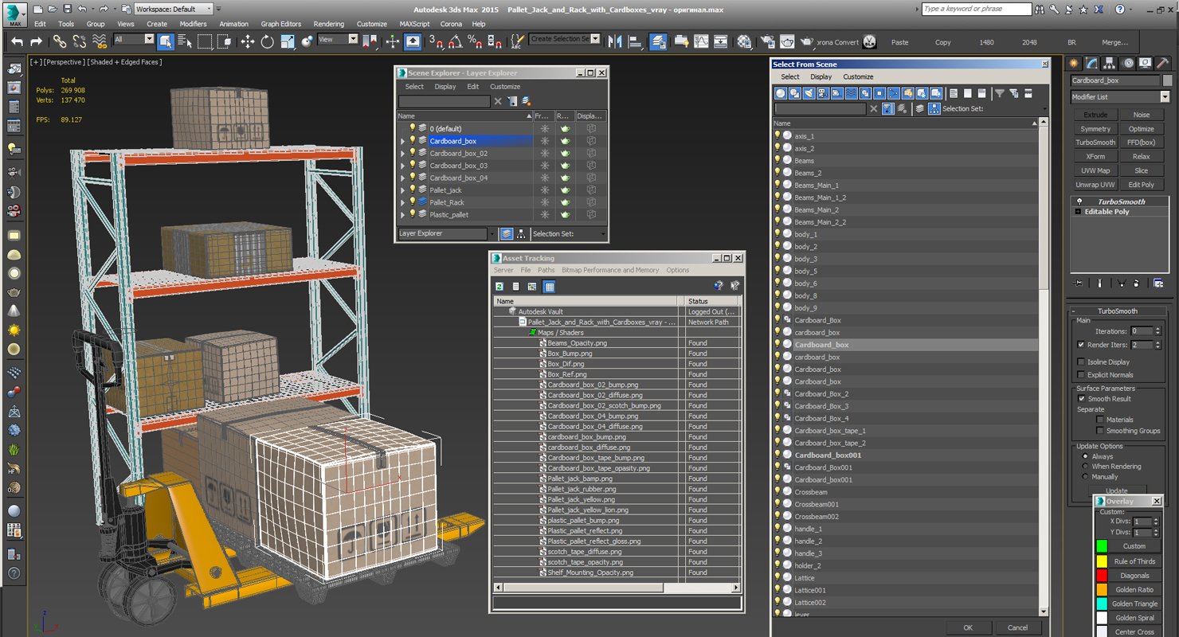This screenshot has width=1179, height=637.
Task: Click Table View icon in Asset Tracking
Action: coord(549,287)
